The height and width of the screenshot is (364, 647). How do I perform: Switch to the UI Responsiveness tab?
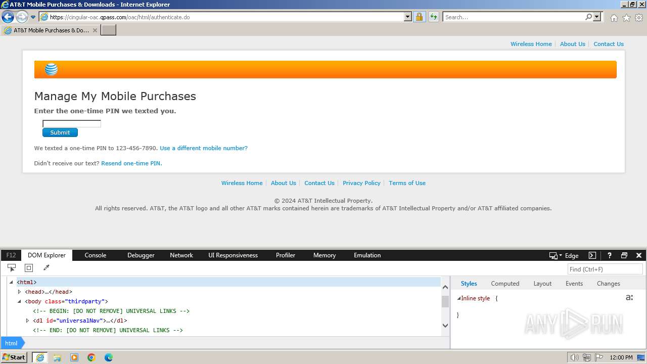[x=233, y=255]
